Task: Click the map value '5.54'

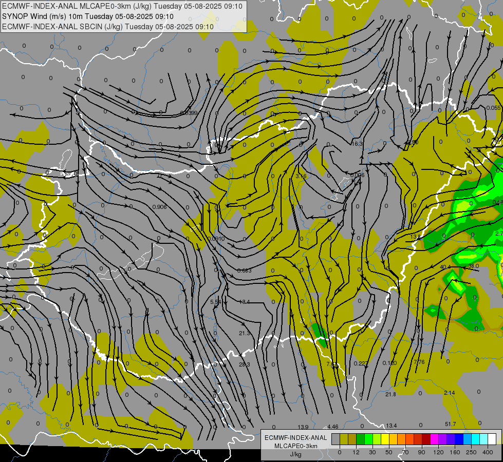Action: [216, 302]
